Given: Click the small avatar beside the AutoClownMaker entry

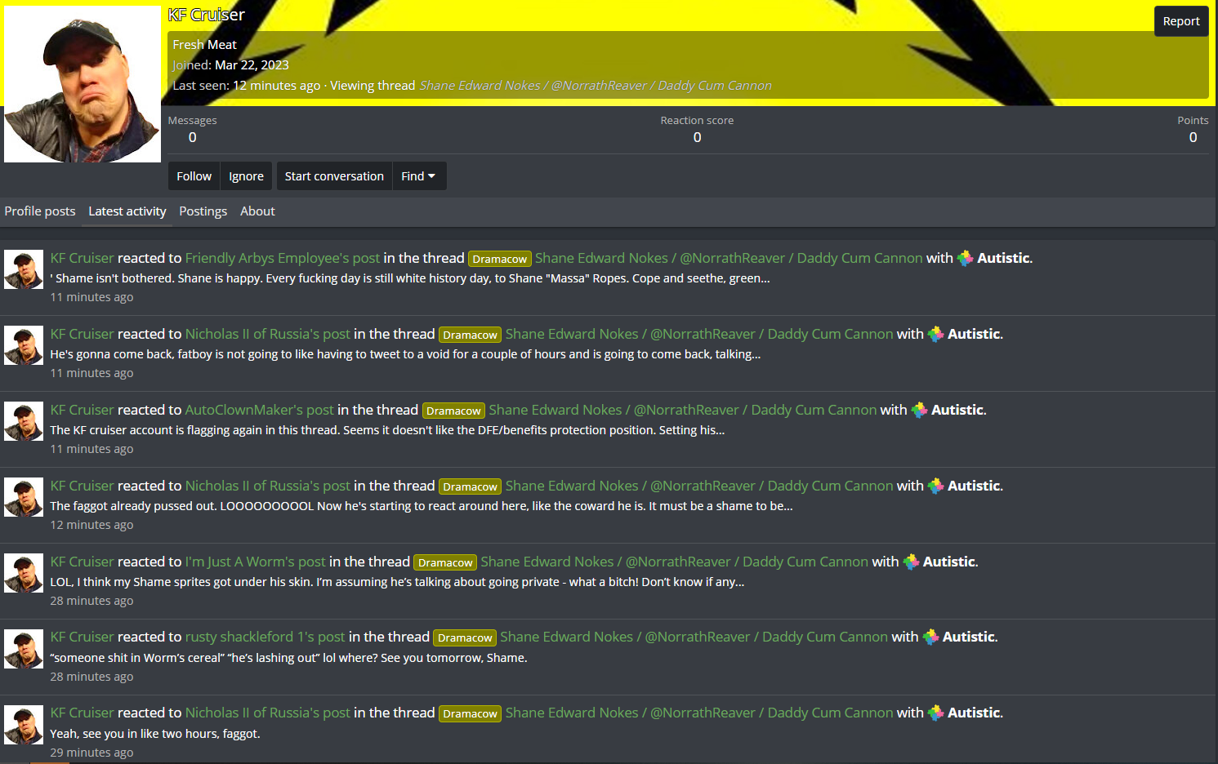Looking at the screenshot, I should pyautogui.click(x=24, y=421).
